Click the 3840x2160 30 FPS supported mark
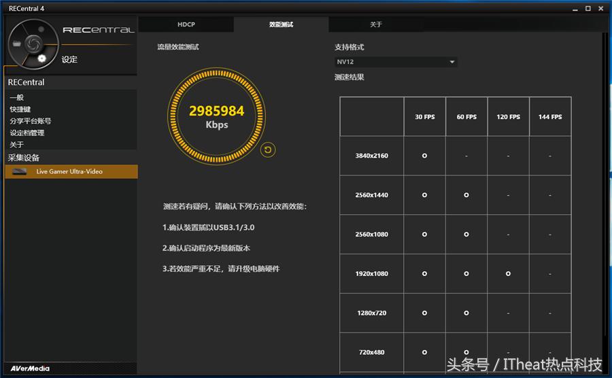 (x=424, y=156)
